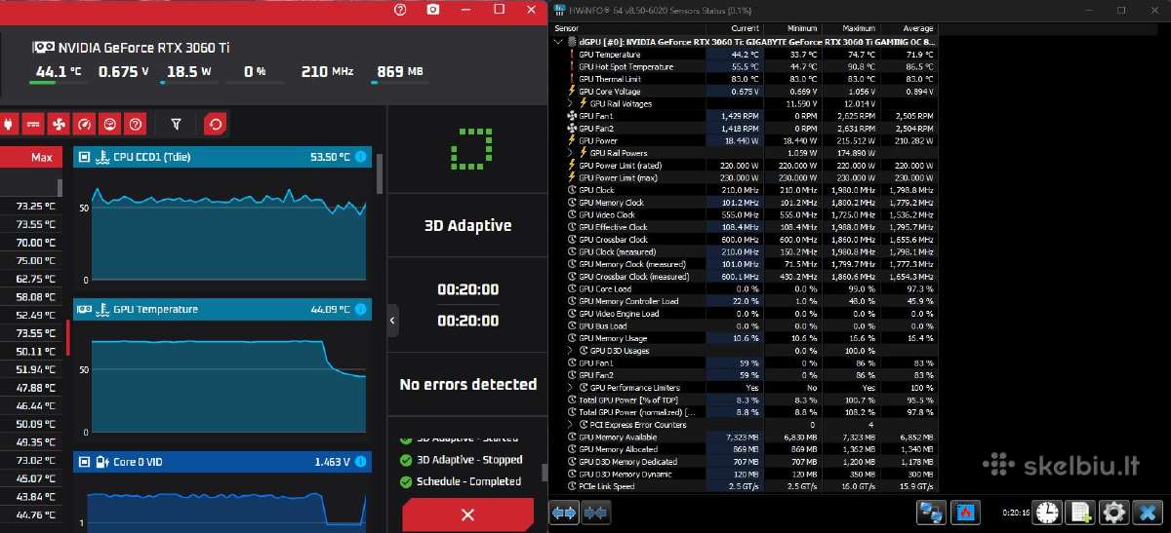Screen dimensions: 1171x533
Task: Click the OCCT graphs panel vertical scrollbar
Action: click(x=380, y=175)
